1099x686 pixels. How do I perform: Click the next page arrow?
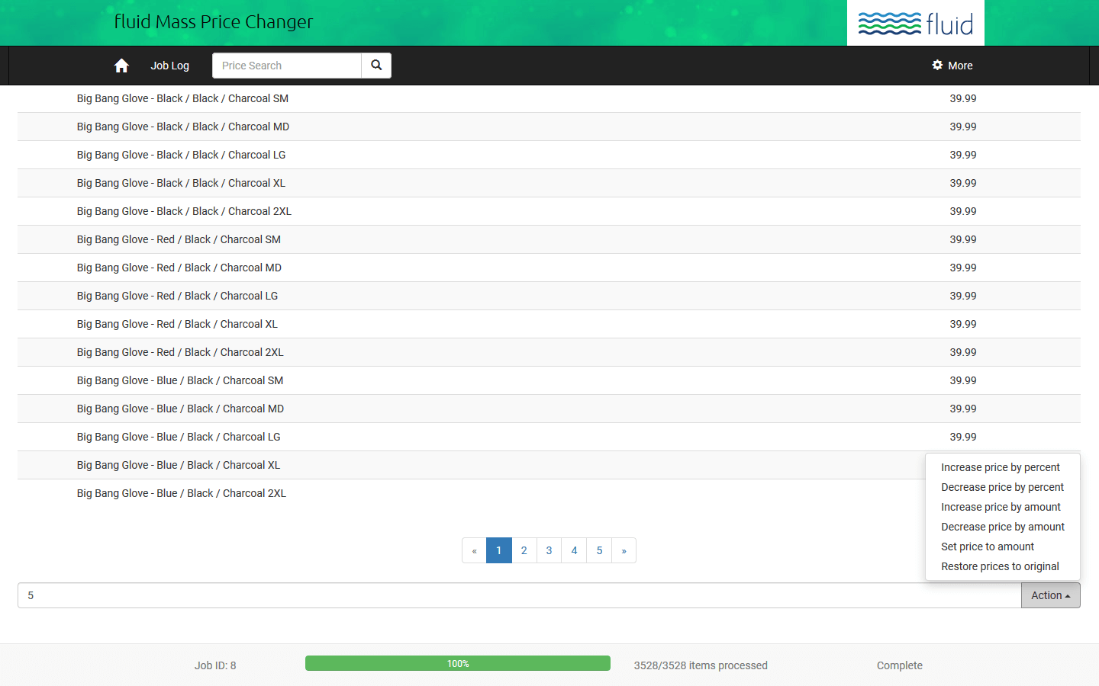[624, 550]
